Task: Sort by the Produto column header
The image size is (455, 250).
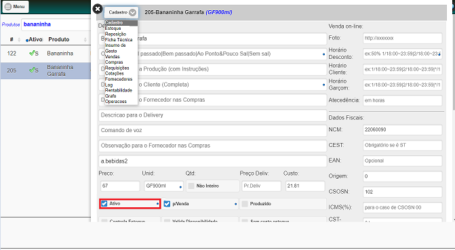Action: click(59, 39)
